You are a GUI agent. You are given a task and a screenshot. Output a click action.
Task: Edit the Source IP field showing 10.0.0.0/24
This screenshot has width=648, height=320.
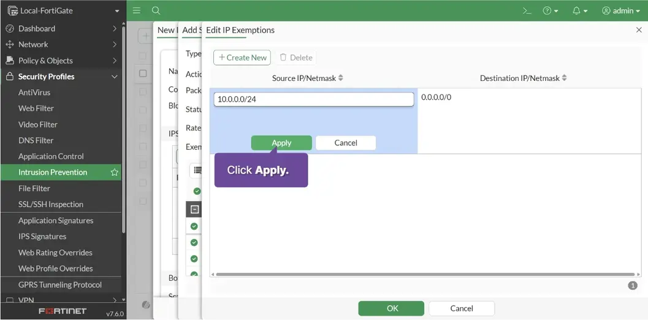pyautogui.click(x=314, y=99)
